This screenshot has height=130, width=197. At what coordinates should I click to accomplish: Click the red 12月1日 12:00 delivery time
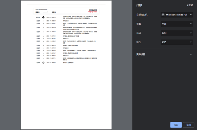pos(93,12)
